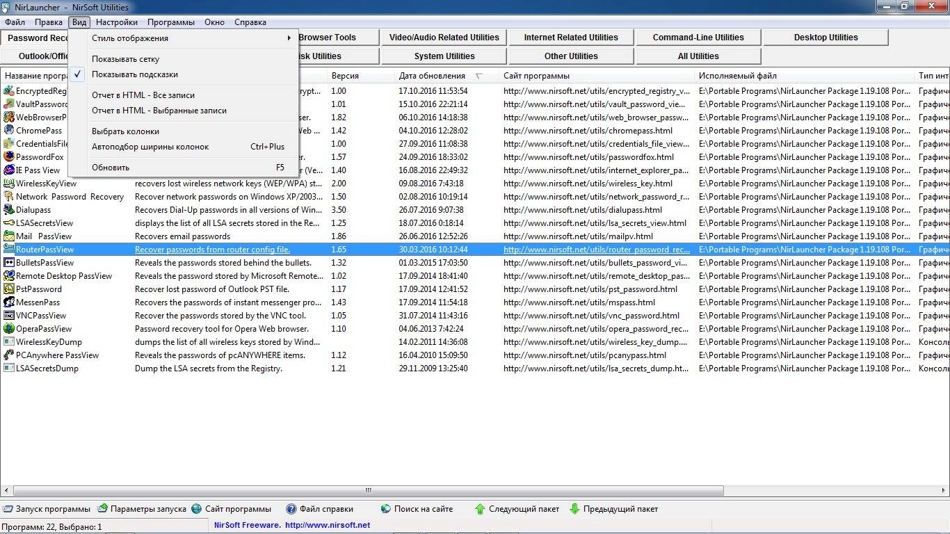
Task: Click the Файл справки help icon
Action: tap(291, 509)
